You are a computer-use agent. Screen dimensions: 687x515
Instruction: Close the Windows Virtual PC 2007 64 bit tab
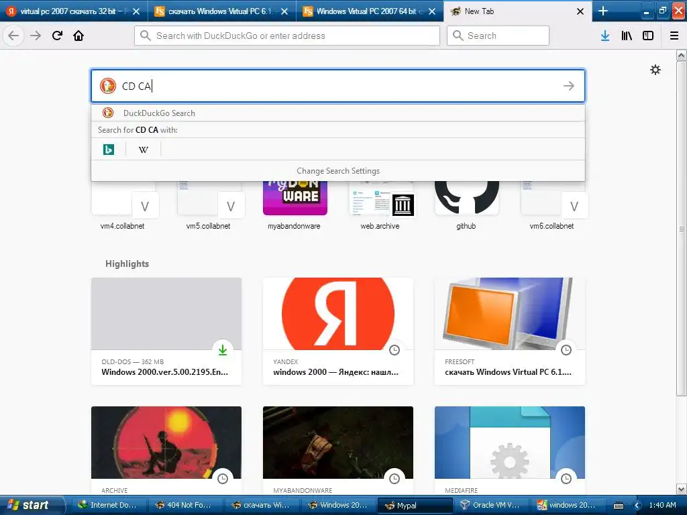432,11
